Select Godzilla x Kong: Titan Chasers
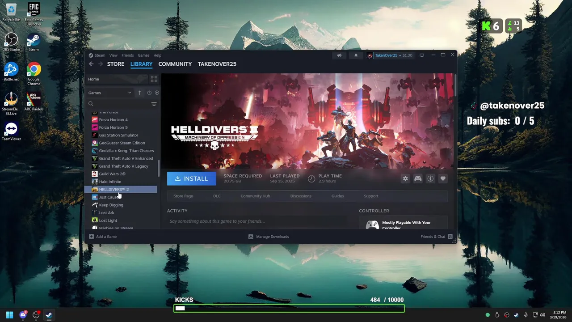This screenshot has width=572, height=322. coord(121,151)
